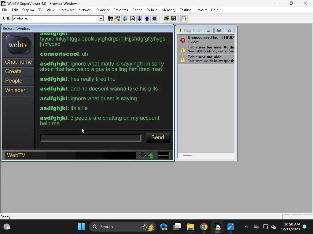This screenshot has width=313, height=234.
Task: Click the gray down arrow in WebTV status bar
Action: click(142, 155)
